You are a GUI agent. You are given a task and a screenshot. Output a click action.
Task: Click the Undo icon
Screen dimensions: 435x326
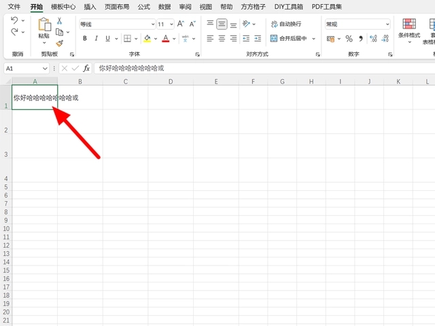[14, 20]
